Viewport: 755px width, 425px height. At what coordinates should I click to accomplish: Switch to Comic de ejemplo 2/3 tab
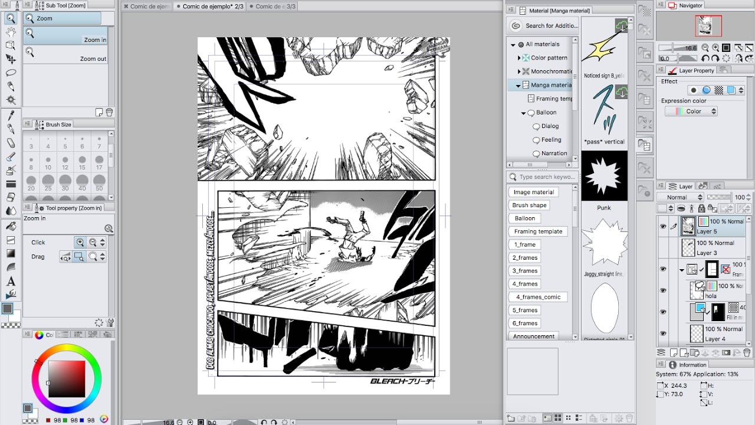coord(209,6)
